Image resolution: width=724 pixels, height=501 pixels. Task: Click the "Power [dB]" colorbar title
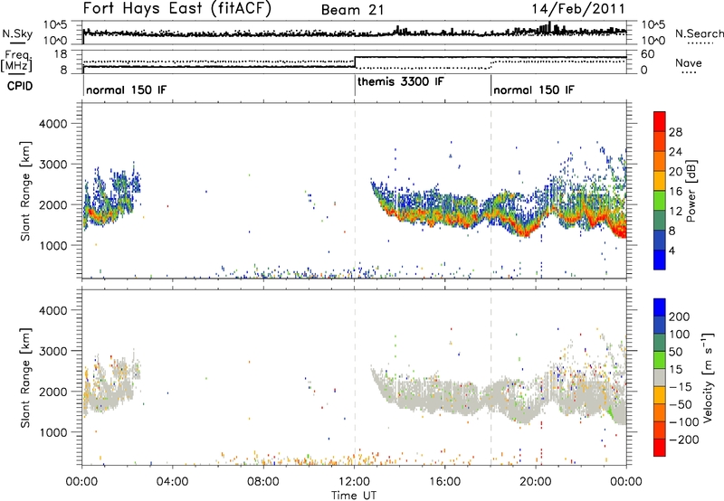coord(691,191)
